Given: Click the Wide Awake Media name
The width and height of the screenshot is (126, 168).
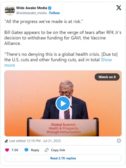Looking at the screenshot, I should [x=31, y=8].
